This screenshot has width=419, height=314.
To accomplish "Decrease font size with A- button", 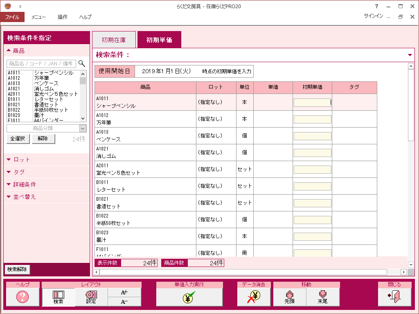I will (x=124, y=302).
